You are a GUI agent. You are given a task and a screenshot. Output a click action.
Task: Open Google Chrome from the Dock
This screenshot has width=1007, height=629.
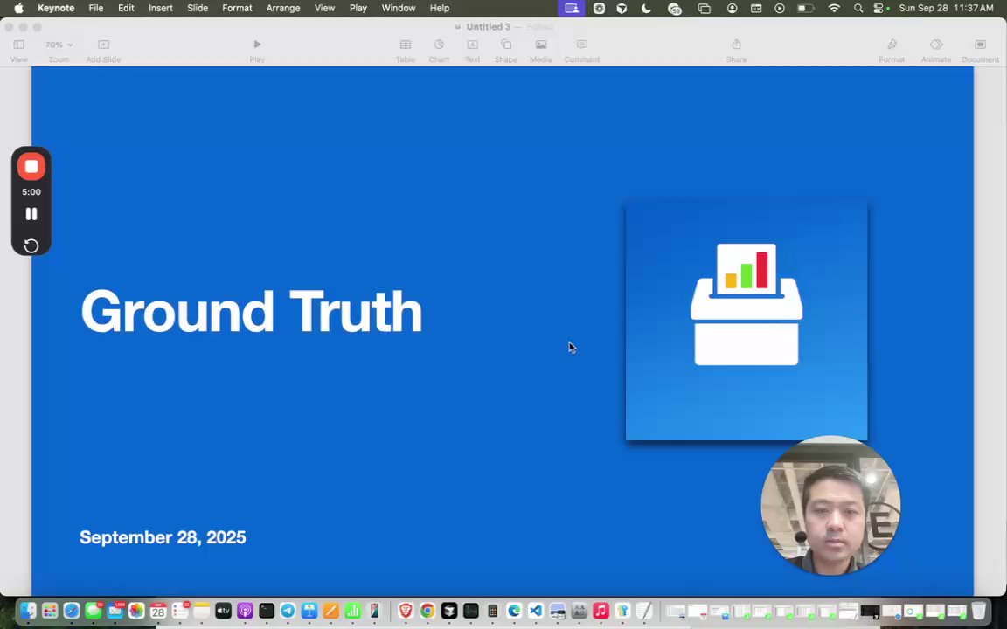(x=427, y=611)
